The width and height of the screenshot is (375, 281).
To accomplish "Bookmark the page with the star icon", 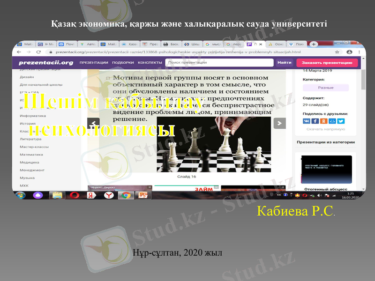I will tap(337, 52).
